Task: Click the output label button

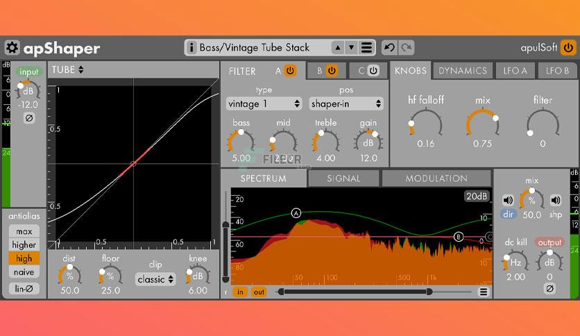Action: (x=549, y=242)
